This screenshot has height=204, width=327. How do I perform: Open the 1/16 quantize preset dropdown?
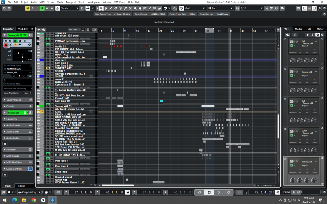pyautogui.click(x=252, y=8)
